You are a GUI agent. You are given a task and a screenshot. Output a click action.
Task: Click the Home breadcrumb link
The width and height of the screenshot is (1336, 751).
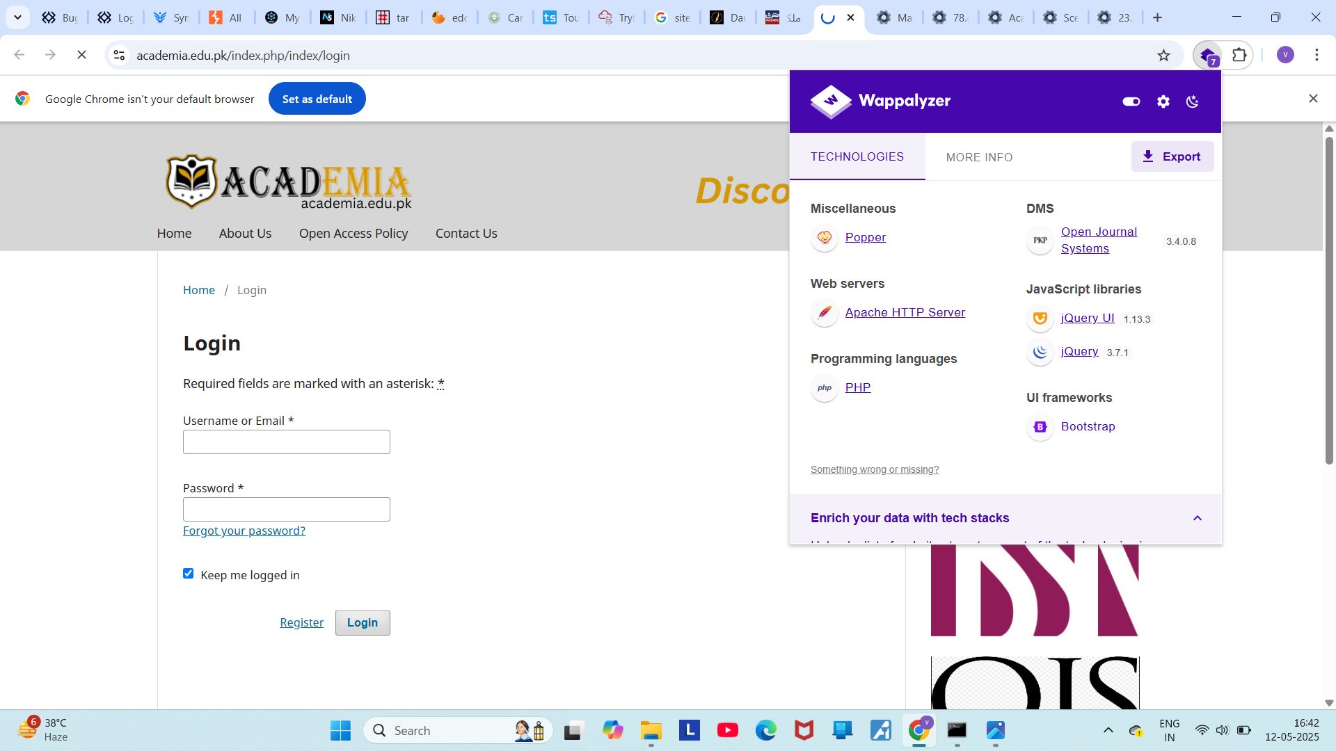[199, 290]
